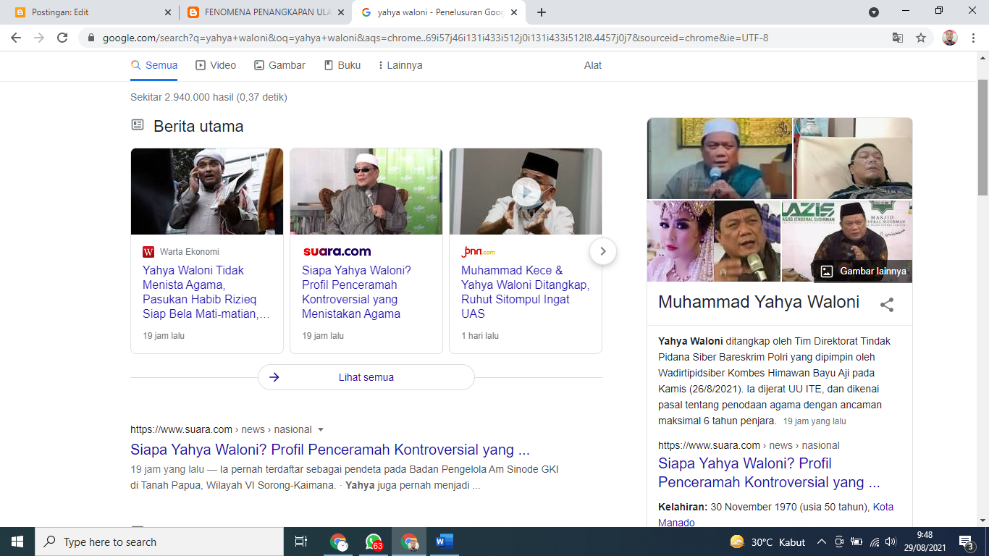Close the 'yahya waloni' Google tab
989x556 pixels.
(515, 12)
